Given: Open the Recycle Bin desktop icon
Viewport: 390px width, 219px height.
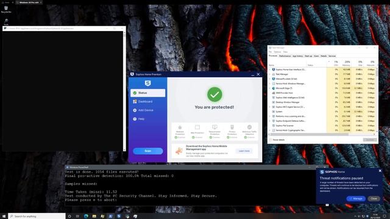Looking at the screenshot, I should click(6, 10).
